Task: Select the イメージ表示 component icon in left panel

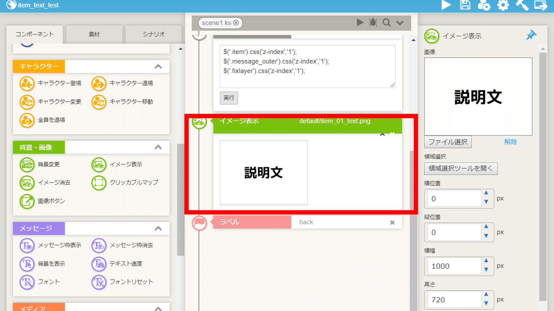Action: pos(99,164)
